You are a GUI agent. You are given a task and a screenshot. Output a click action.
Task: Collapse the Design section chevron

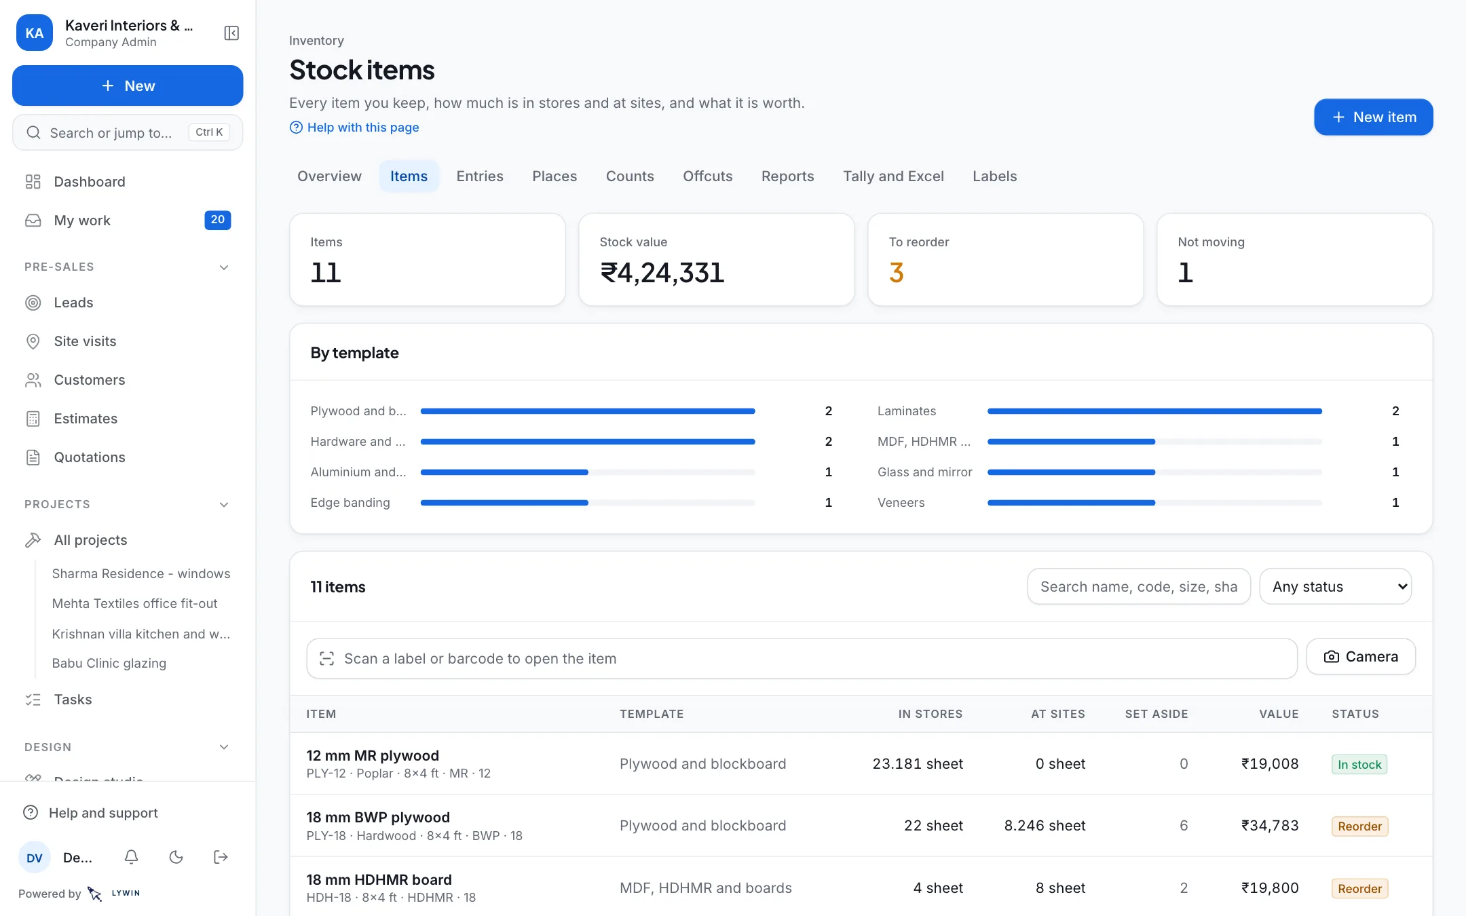click(224, 747)
